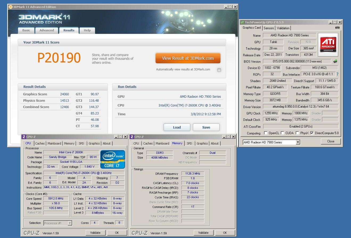Click the Driver Version field in GPU-Z
This screenshot has width=351, height=238.
(300, 107)
